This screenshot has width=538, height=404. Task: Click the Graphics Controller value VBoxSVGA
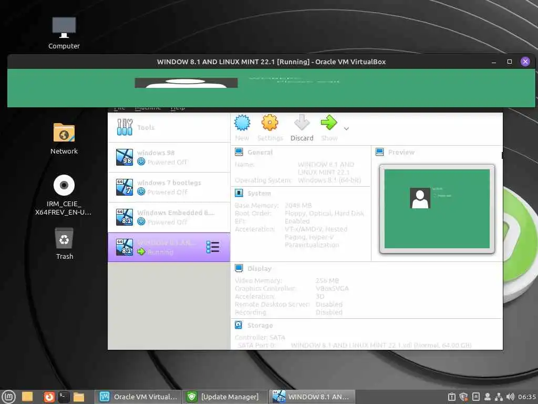[332, 289]
